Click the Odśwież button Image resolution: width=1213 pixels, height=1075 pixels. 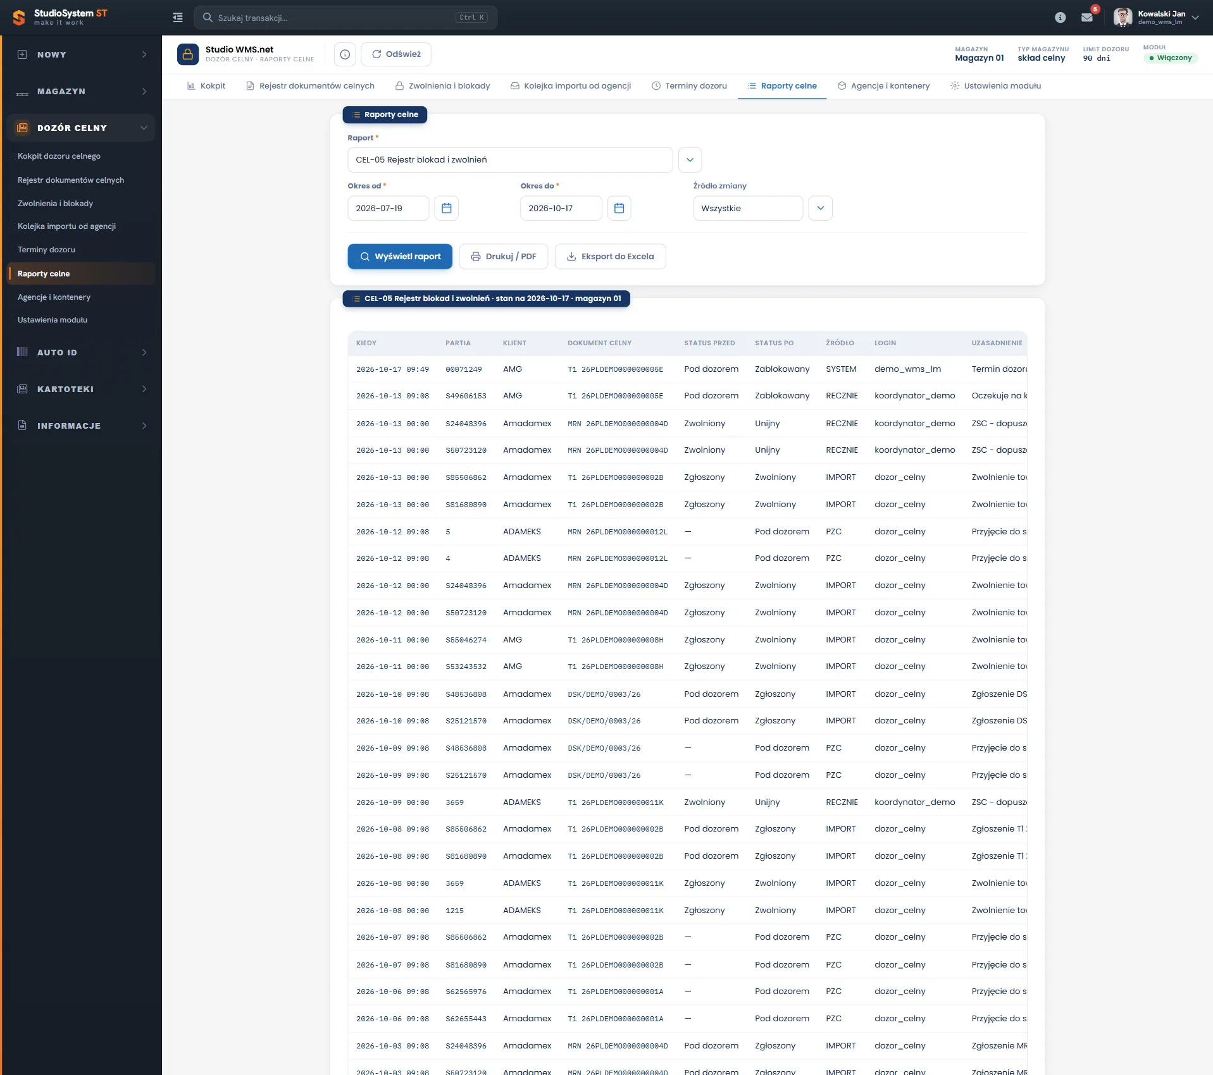coord(396,54)
